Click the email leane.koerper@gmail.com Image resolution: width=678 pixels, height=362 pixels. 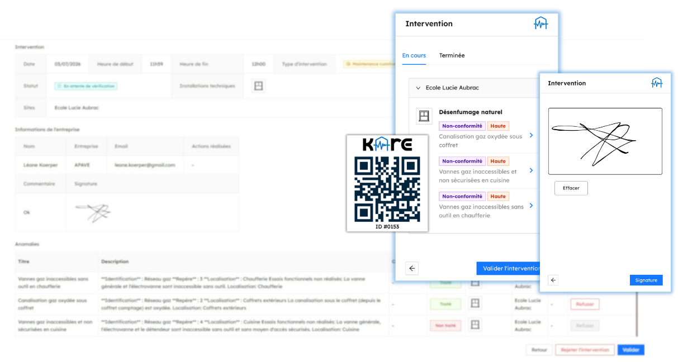coord(145,165)
